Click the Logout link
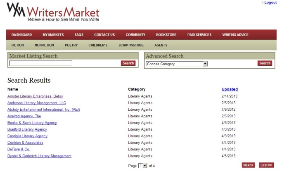This screenshot has height=174, width=289. [270, 2]
